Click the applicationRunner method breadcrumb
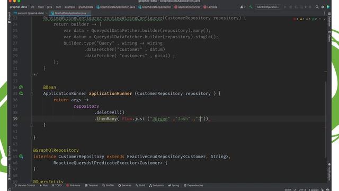339x191 pixels. [x=187, y=7]
